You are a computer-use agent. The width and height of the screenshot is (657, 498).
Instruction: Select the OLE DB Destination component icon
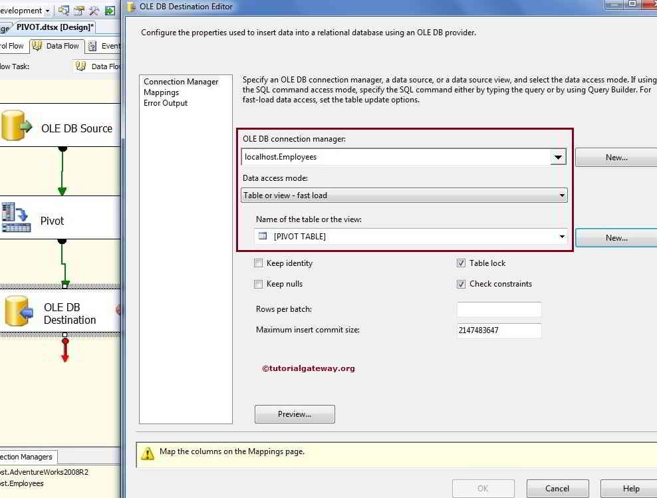[x=18, y=310]
